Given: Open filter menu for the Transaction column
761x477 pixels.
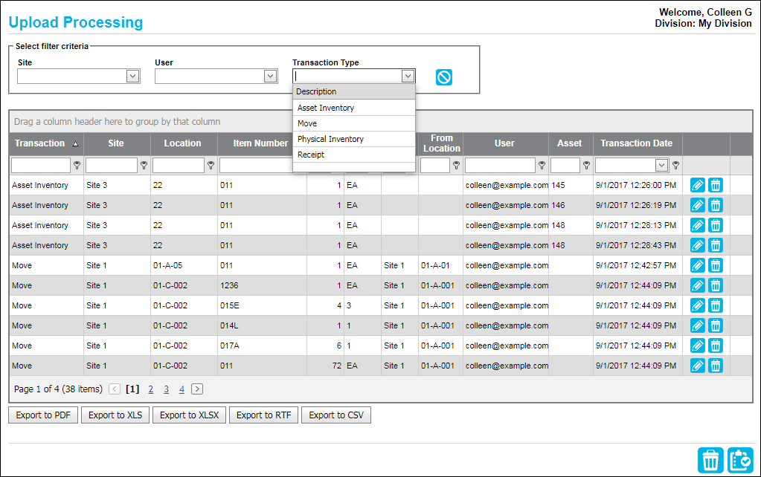Looking at the screenshot, I should 77,165.
